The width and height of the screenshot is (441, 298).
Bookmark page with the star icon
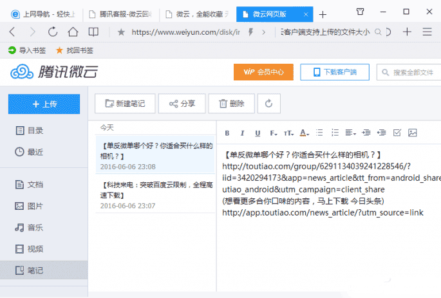point(121,32)
